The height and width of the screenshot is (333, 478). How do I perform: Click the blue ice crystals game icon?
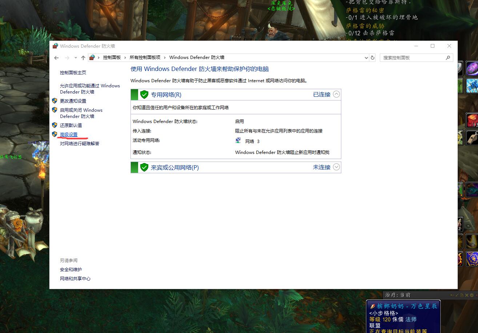[472, 86]
